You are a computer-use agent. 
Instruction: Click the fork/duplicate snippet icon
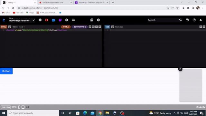pyautogui.click(x=92, y=20)
